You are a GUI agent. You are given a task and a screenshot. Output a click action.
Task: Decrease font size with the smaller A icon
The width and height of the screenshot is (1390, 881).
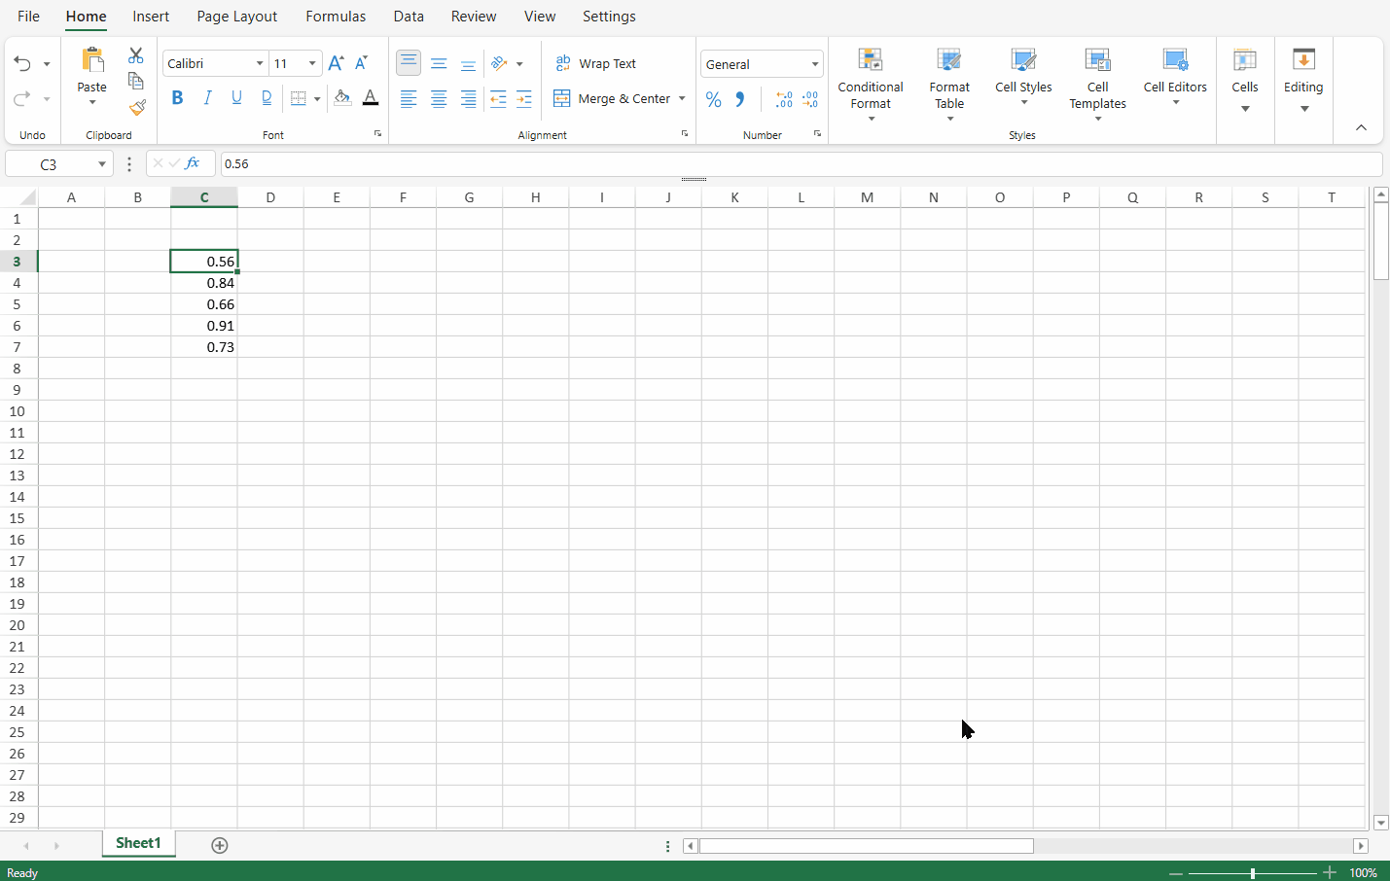pyautogui.click(x=361, y=63)
